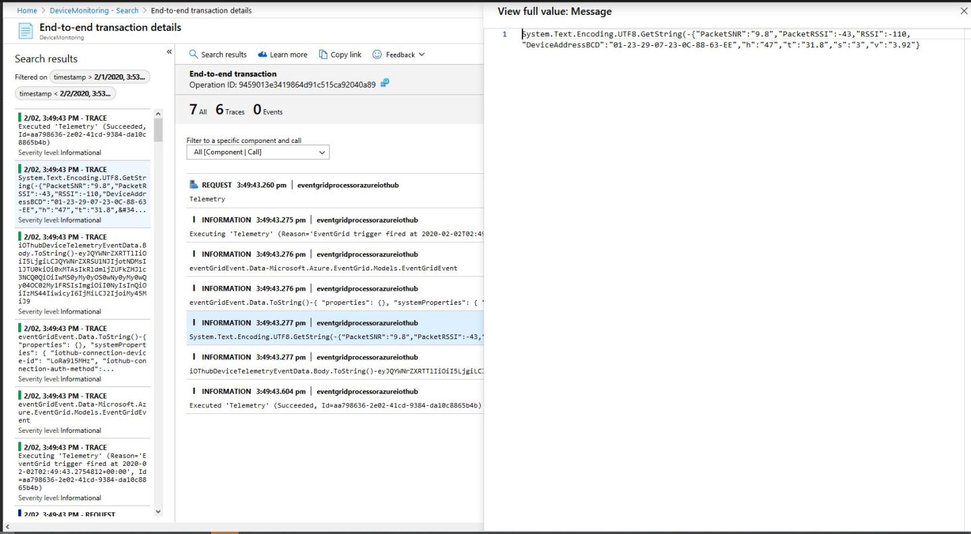The image size is (971, 534).
Task: Select the 7 All counter tab
Action: click(198, 110)
